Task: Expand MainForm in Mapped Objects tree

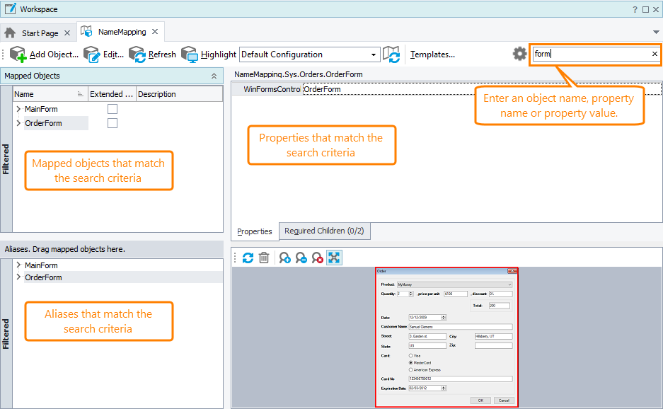Action: [x=18, y=109]
